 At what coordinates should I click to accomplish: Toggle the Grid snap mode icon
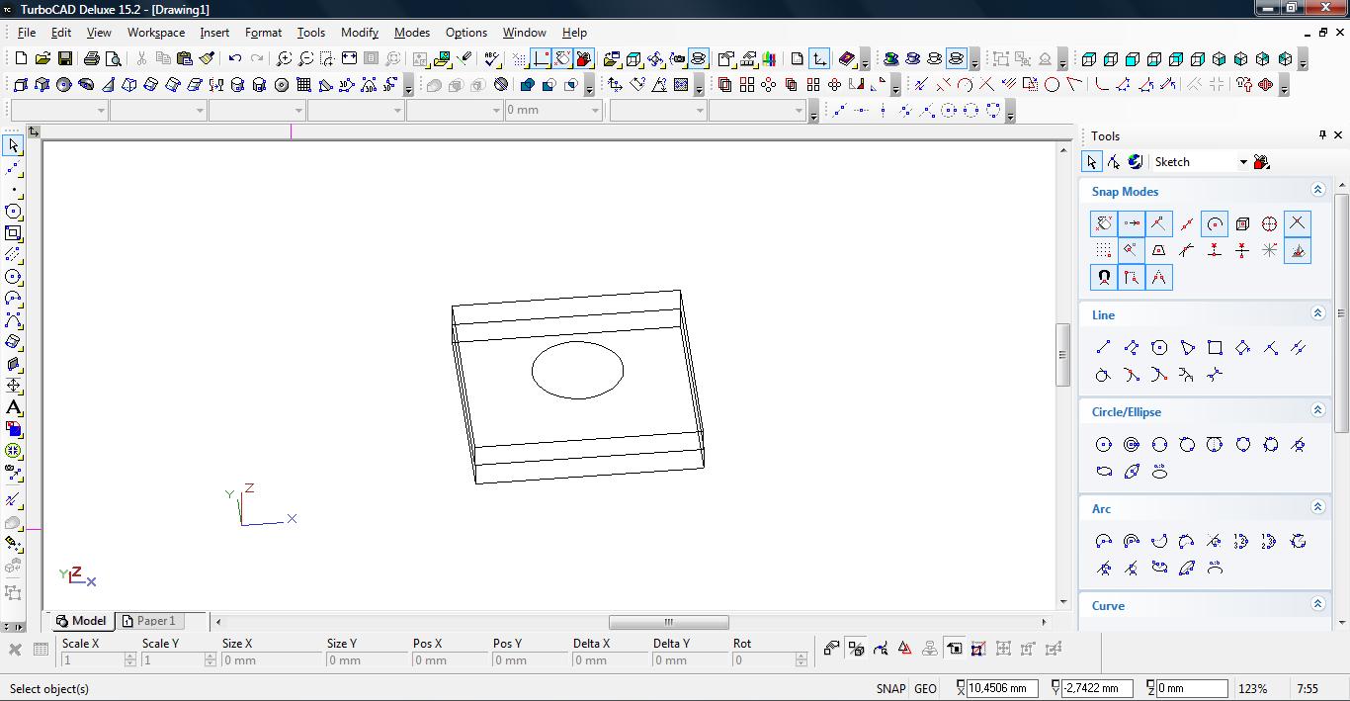[x=1104, y=251]
